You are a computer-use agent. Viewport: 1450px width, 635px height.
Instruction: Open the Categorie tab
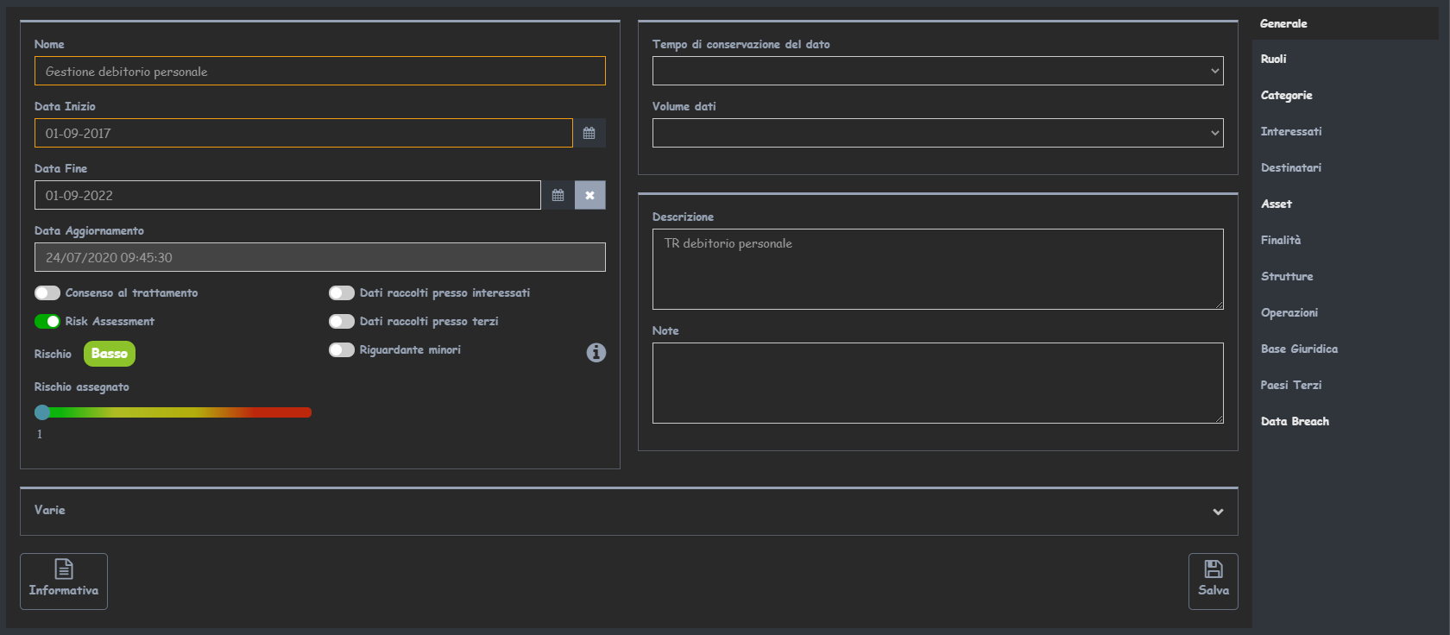[1286, 95]
